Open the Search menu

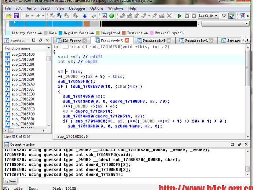(x=46, y=8)
